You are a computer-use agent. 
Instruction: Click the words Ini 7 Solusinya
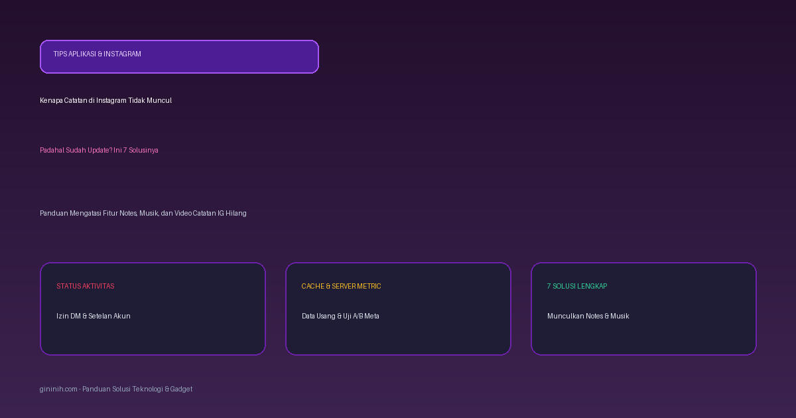[136, 150]
